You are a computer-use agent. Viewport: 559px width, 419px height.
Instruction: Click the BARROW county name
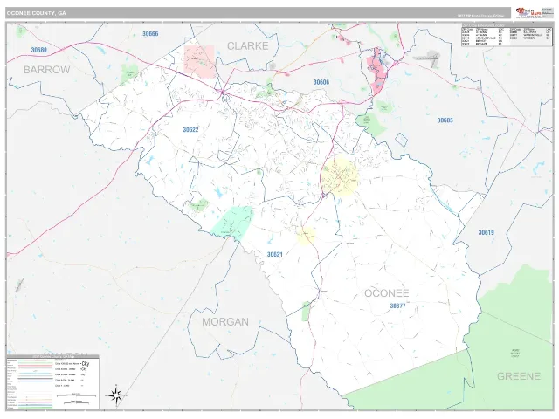(46, 70)
